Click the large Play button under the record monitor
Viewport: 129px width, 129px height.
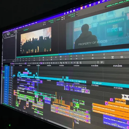point(93,55)
